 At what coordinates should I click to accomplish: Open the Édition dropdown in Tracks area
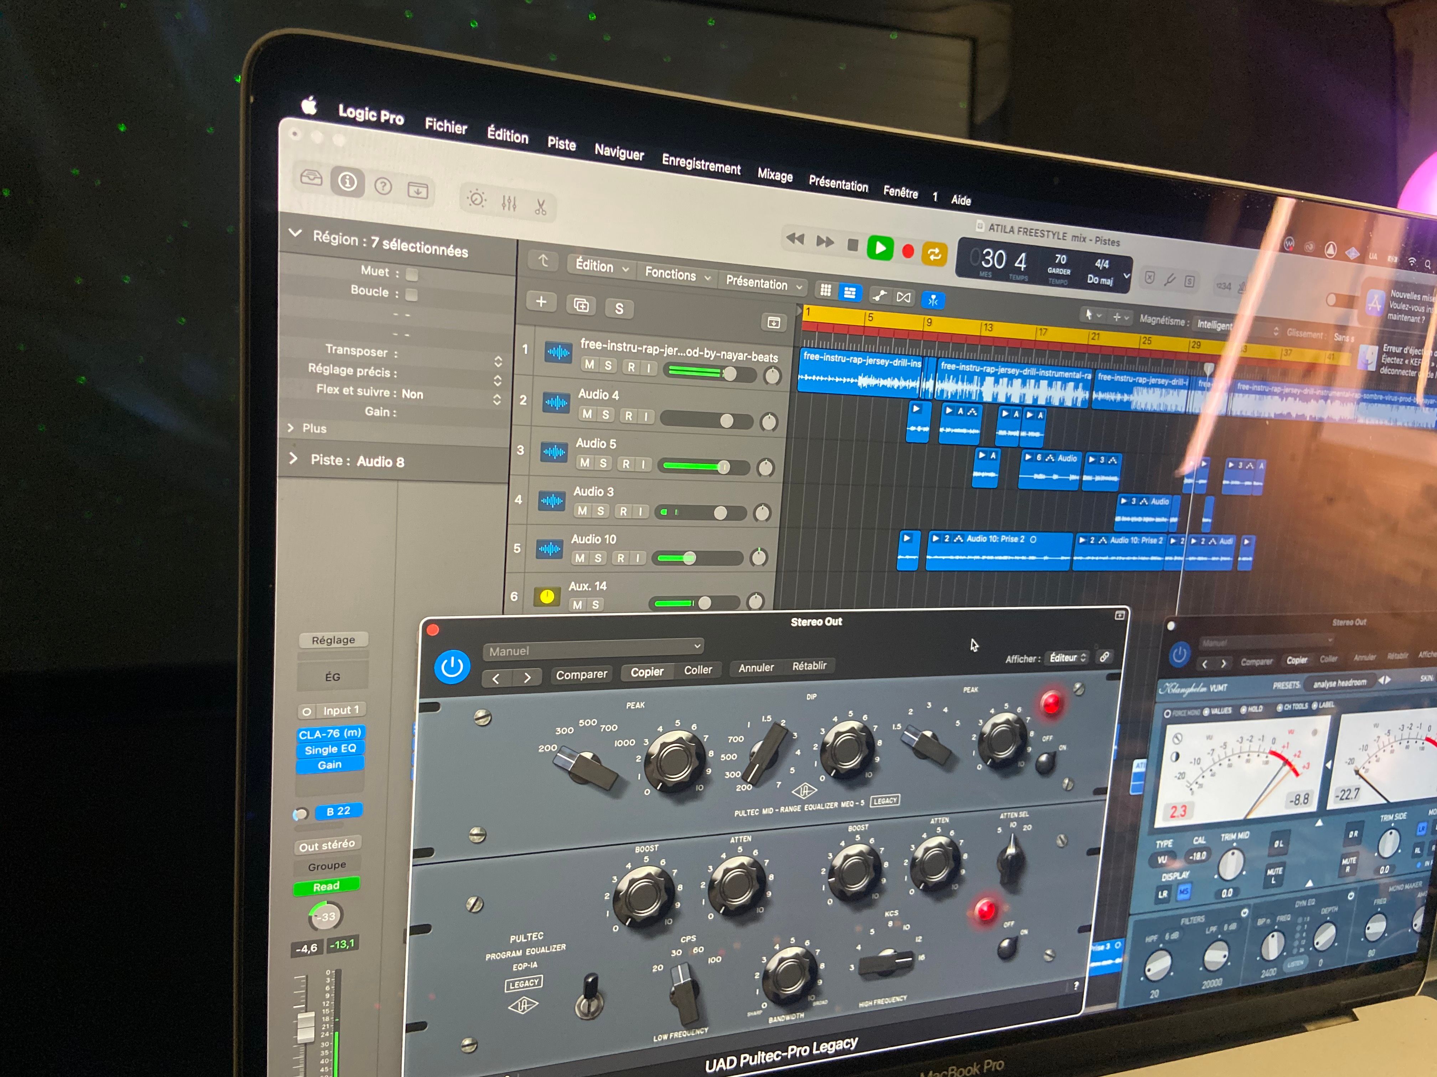tap(602, 266)
